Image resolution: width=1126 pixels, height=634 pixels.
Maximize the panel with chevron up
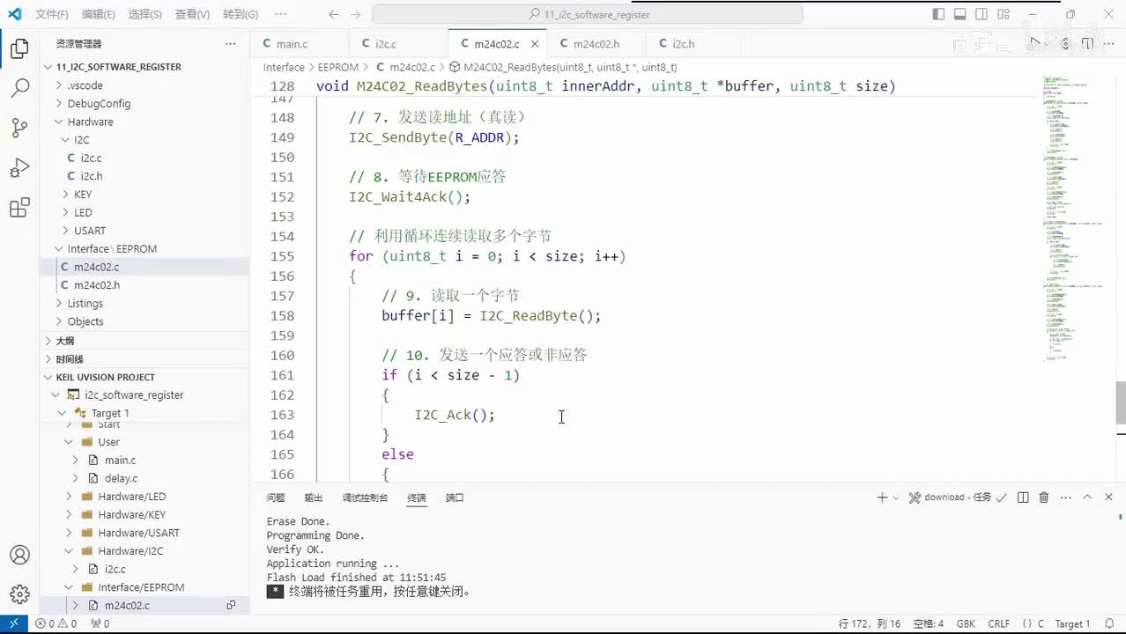tap(1087, 498)
